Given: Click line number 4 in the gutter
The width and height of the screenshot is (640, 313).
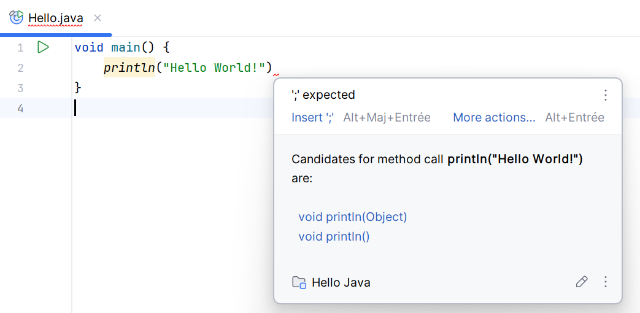Looking at the screenshot, I should point(20,109).
